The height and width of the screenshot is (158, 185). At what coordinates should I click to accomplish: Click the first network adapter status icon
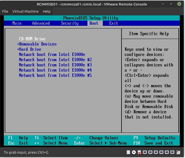click(145, 152)
